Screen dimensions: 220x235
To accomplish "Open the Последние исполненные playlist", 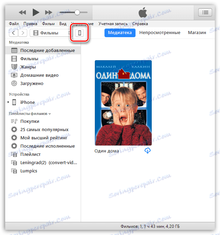I will pyautogui.click(x=43, y=146).
